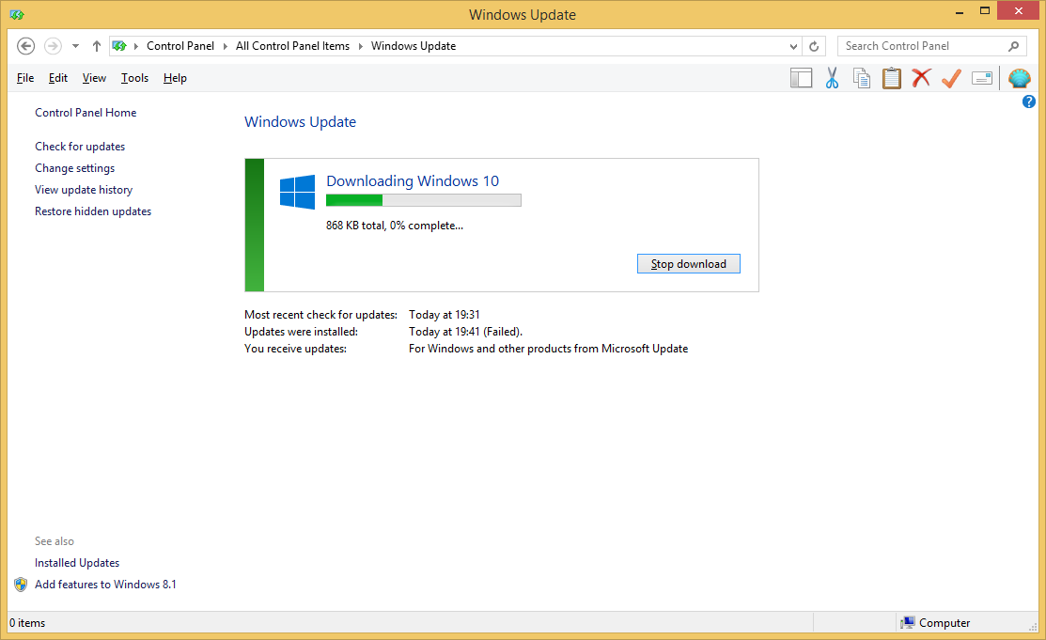
Task: Select All Control Panel Items breadcrumb
Action: (x=292, y=46)
